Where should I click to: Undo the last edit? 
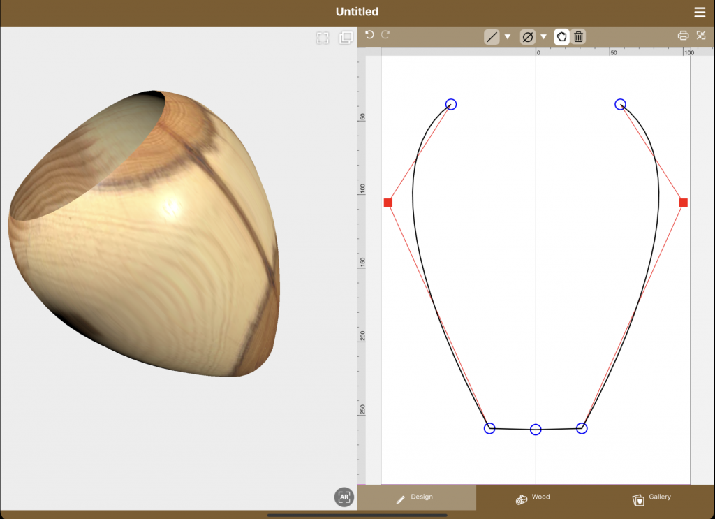tap(369, 35)
